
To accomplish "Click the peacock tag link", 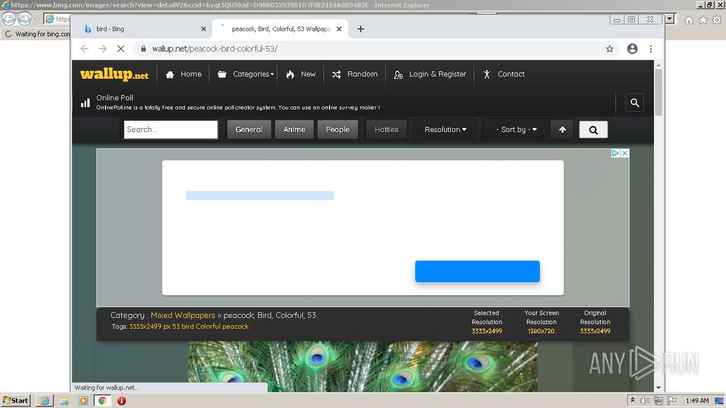I will coord(235,326).
